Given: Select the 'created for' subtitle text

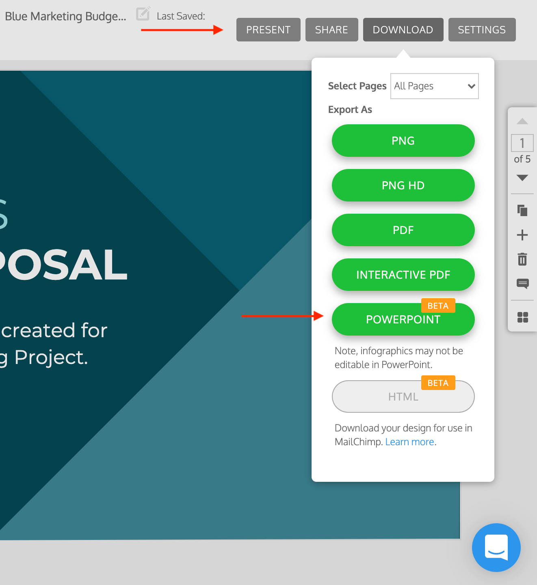Looking at the screenshot, I should 54,330.
